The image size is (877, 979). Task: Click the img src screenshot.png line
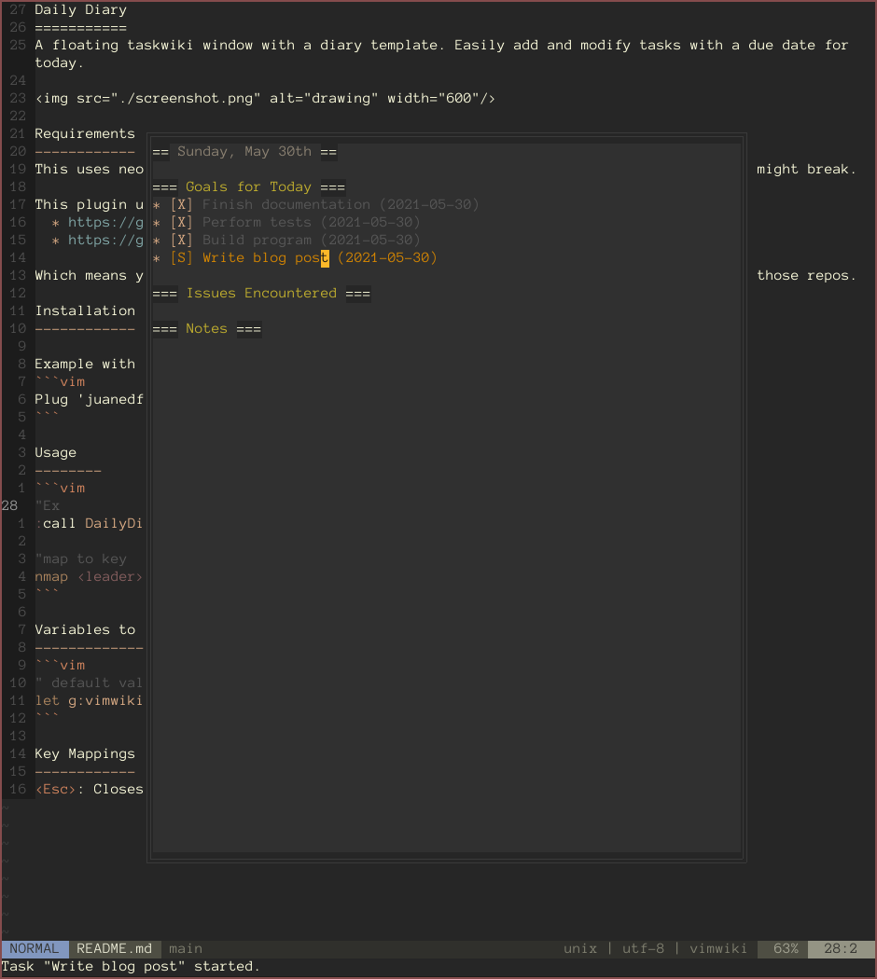[266, 99]
